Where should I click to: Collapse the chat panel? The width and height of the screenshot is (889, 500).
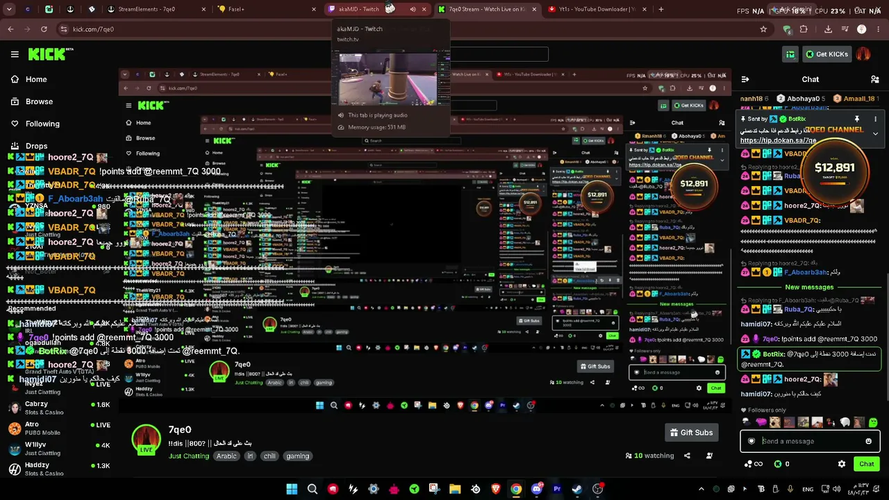click(x=745, y=79)
